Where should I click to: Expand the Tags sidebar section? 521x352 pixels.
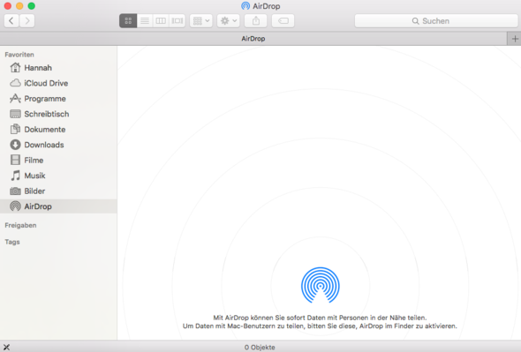point(12,242)
